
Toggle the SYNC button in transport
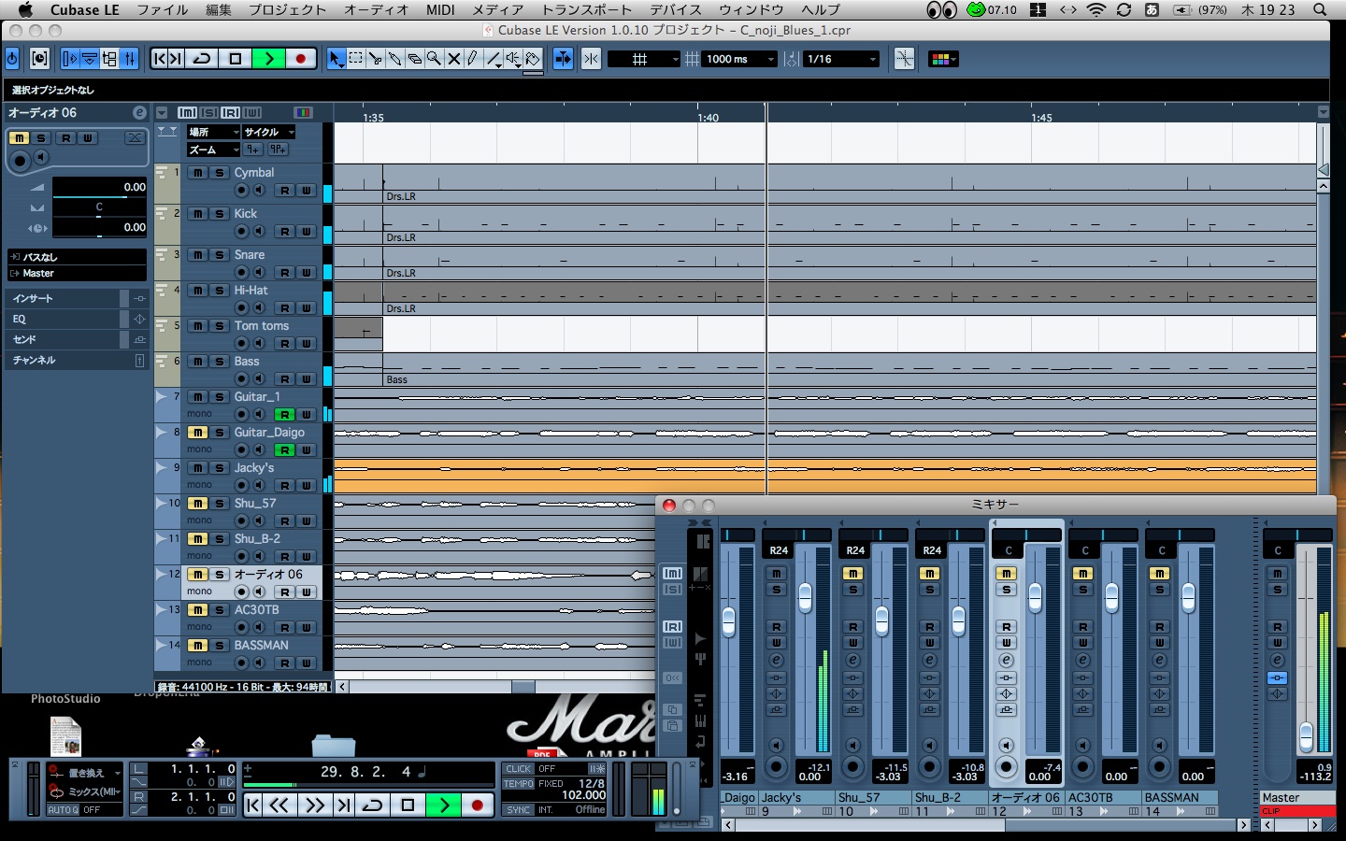[519, 810]
